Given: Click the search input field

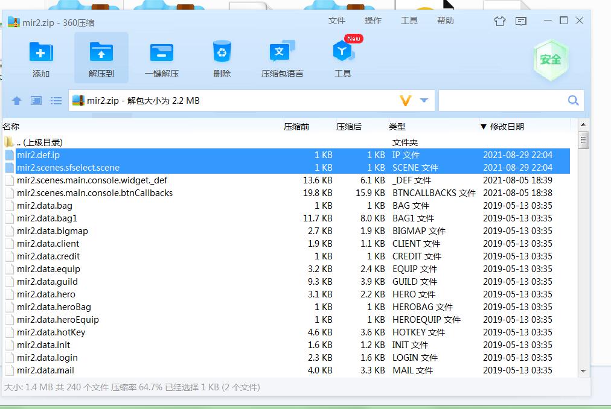Looking at the screenshot, I should point(501,101).
